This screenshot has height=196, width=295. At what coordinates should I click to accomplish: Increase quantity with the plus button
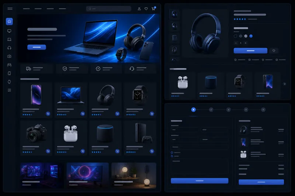coord(246,43)
